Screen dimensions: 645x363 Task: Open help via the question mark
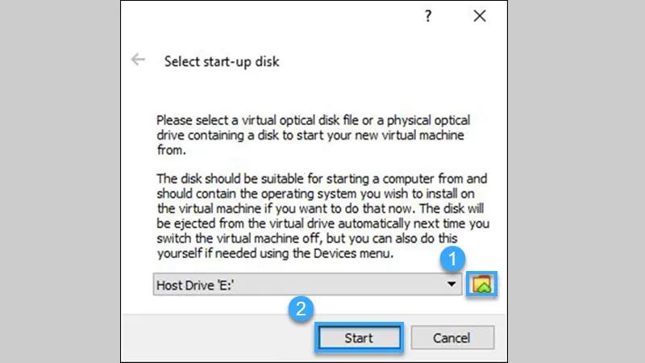click(x=428, y=16)
